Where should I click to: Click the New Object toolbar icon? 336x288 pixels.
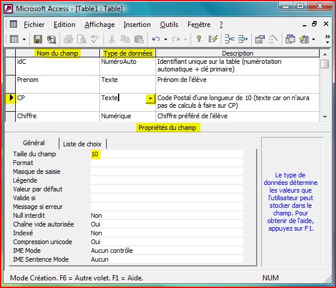click(304, 39)
